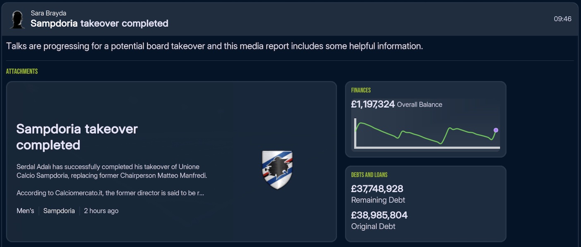Click the Sampdoria tag beside Men's
This screenshot has width=581, height=247.
tap(59, 211)
